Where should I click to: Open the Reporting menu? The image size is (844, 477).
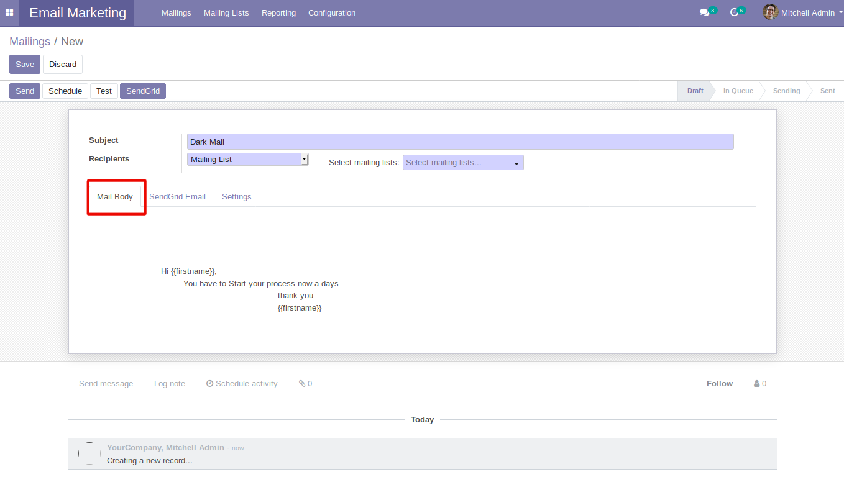[278, 13]
